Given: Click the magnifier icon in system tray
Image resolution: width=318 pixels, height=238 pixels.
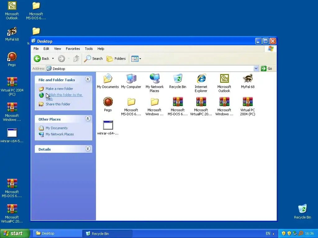Looking at the screenshot, I should [301, 234].
